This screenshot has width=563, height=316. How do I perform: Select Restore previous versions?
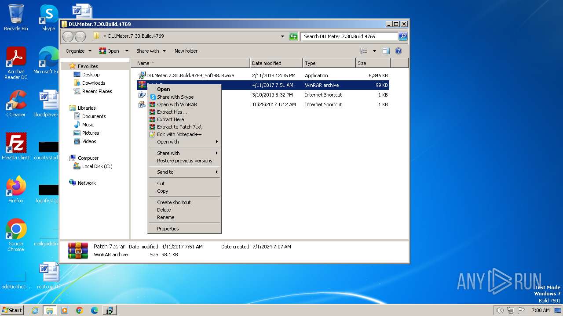184,161
